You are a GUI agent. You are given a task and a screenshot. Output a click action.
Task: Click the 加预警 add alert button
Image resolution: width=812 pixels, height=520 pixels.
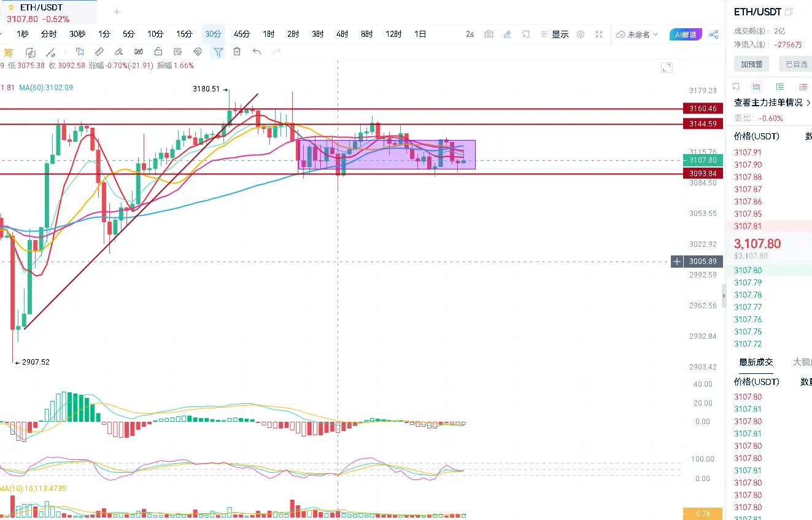pos(751,64)
